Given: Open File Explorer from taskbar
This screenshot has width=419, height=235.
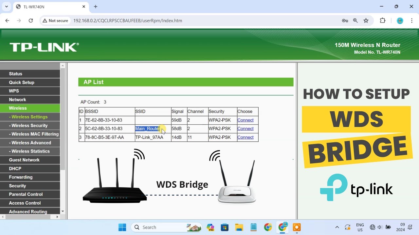Looking at the screenshot, I should click(239, 227).
